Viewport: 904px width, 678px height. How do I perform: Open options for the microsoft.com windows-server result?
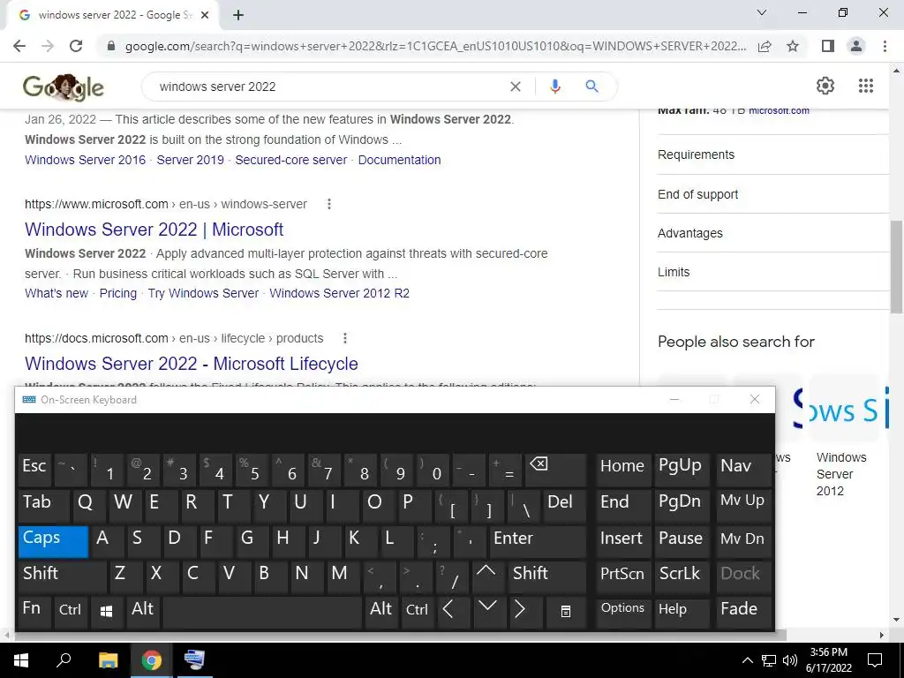[329, 204]
